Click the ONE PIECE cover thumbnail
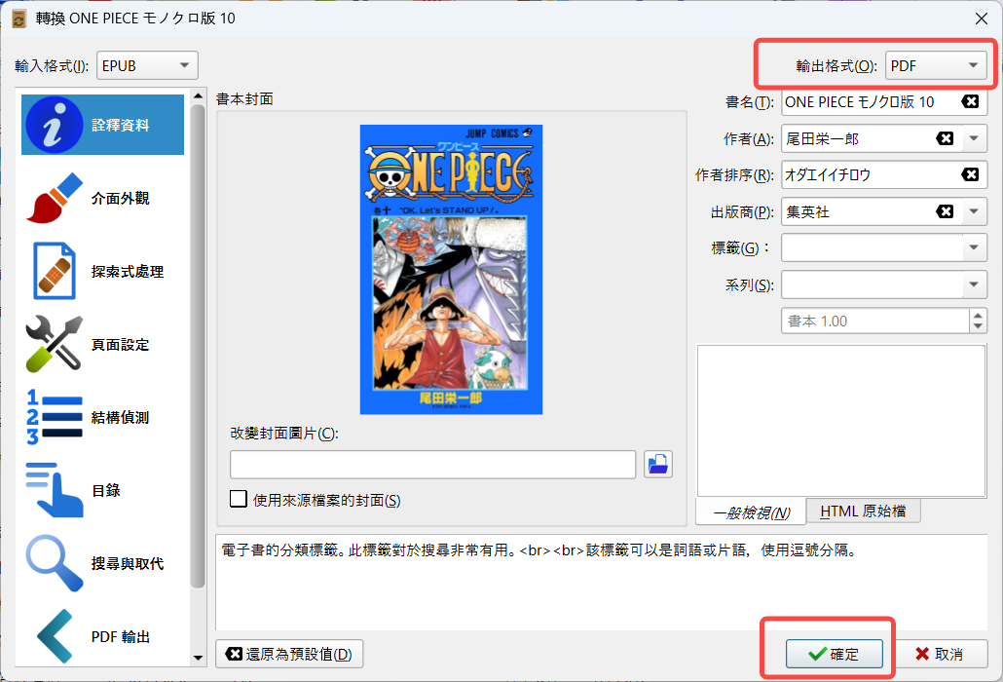The height and width of the screenshot is (682, 1003). 451,269
